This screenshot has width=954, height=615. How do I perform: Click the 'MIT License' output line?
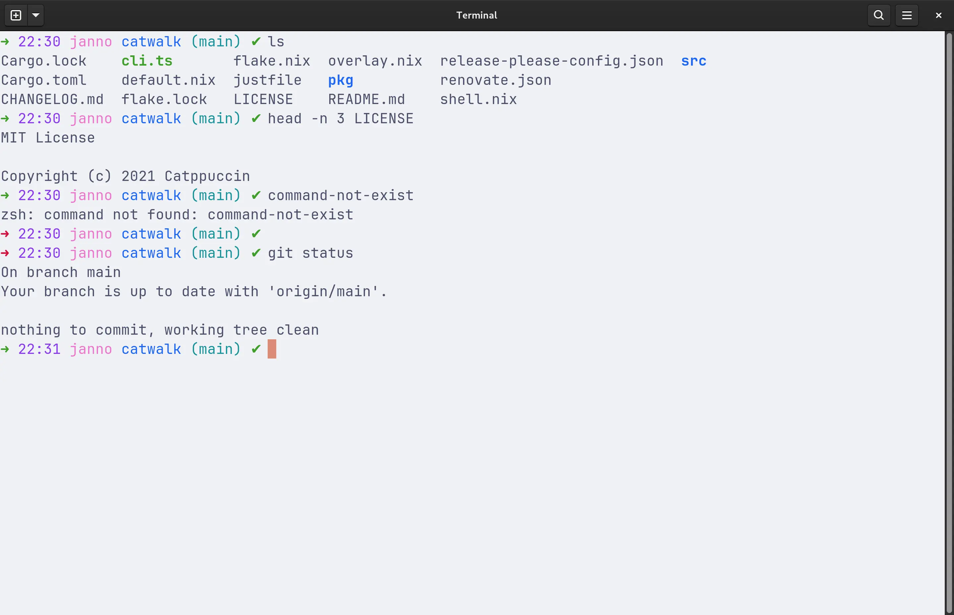click(48, 138)
